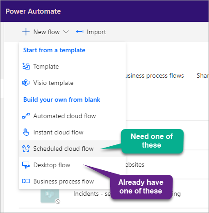This screenshot has height=213, width=209.
Task: Click the Automated cloud flow icon
Action: [x=26, y=116]
